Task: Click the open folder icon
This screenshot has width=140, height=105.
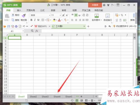Action: [5, 26]
